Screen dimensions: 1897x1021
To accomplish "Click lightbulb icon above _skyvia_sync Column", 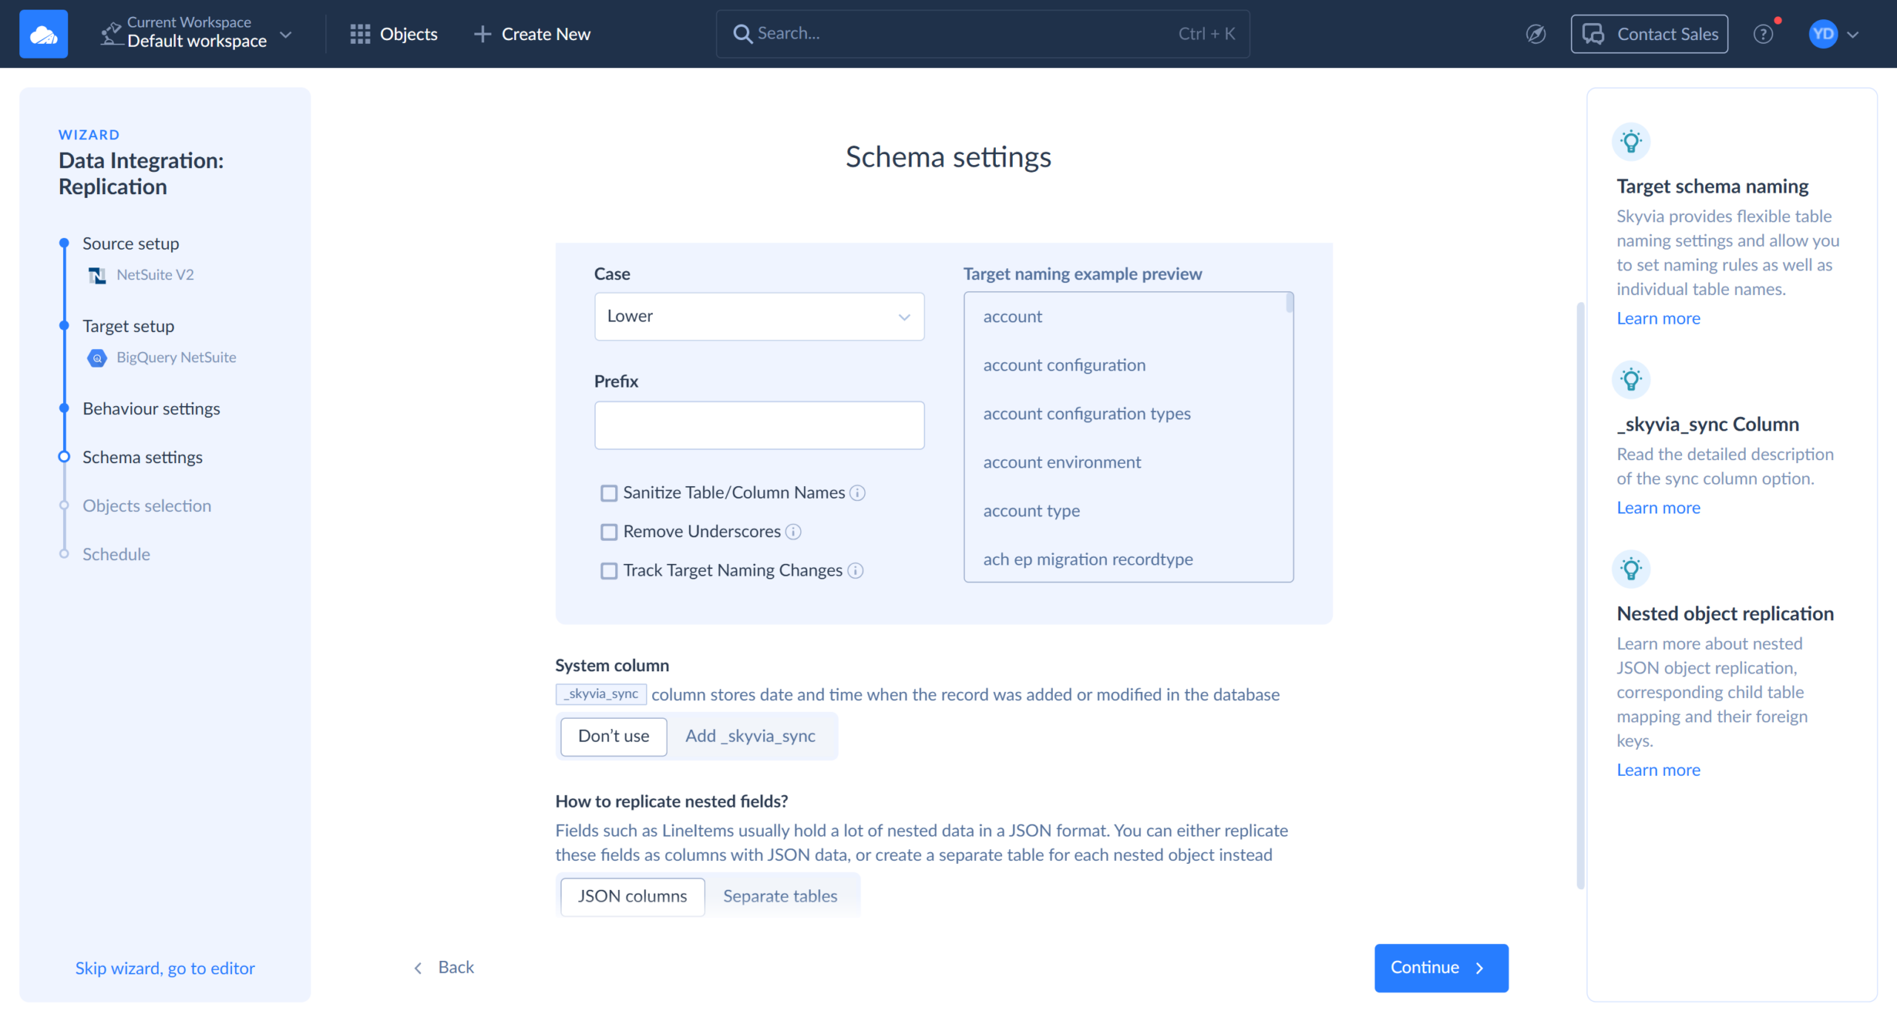I will click(1631, 380).
